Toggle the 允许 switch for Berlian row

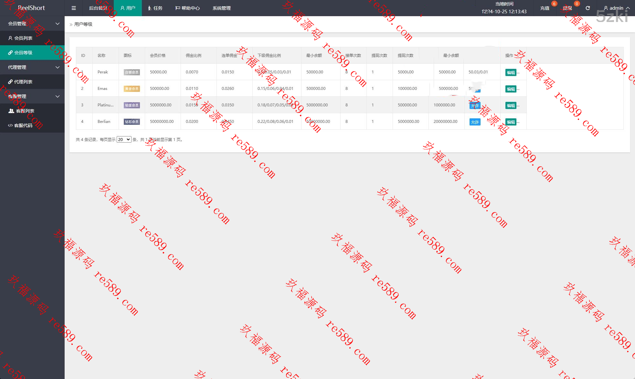pyautogui.click(x=475, y=122)
